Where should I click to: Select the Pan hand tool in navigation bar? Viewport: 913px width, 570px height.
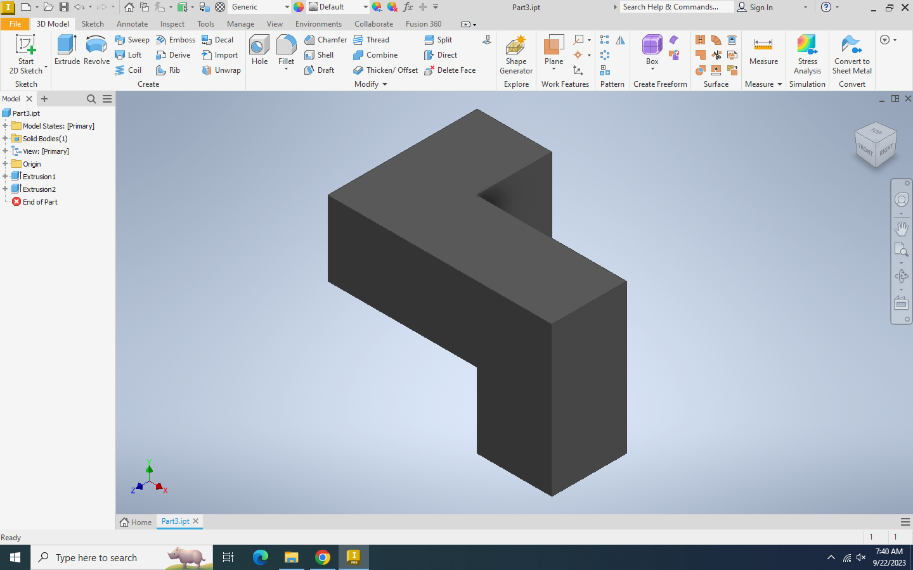click(901, 228)
